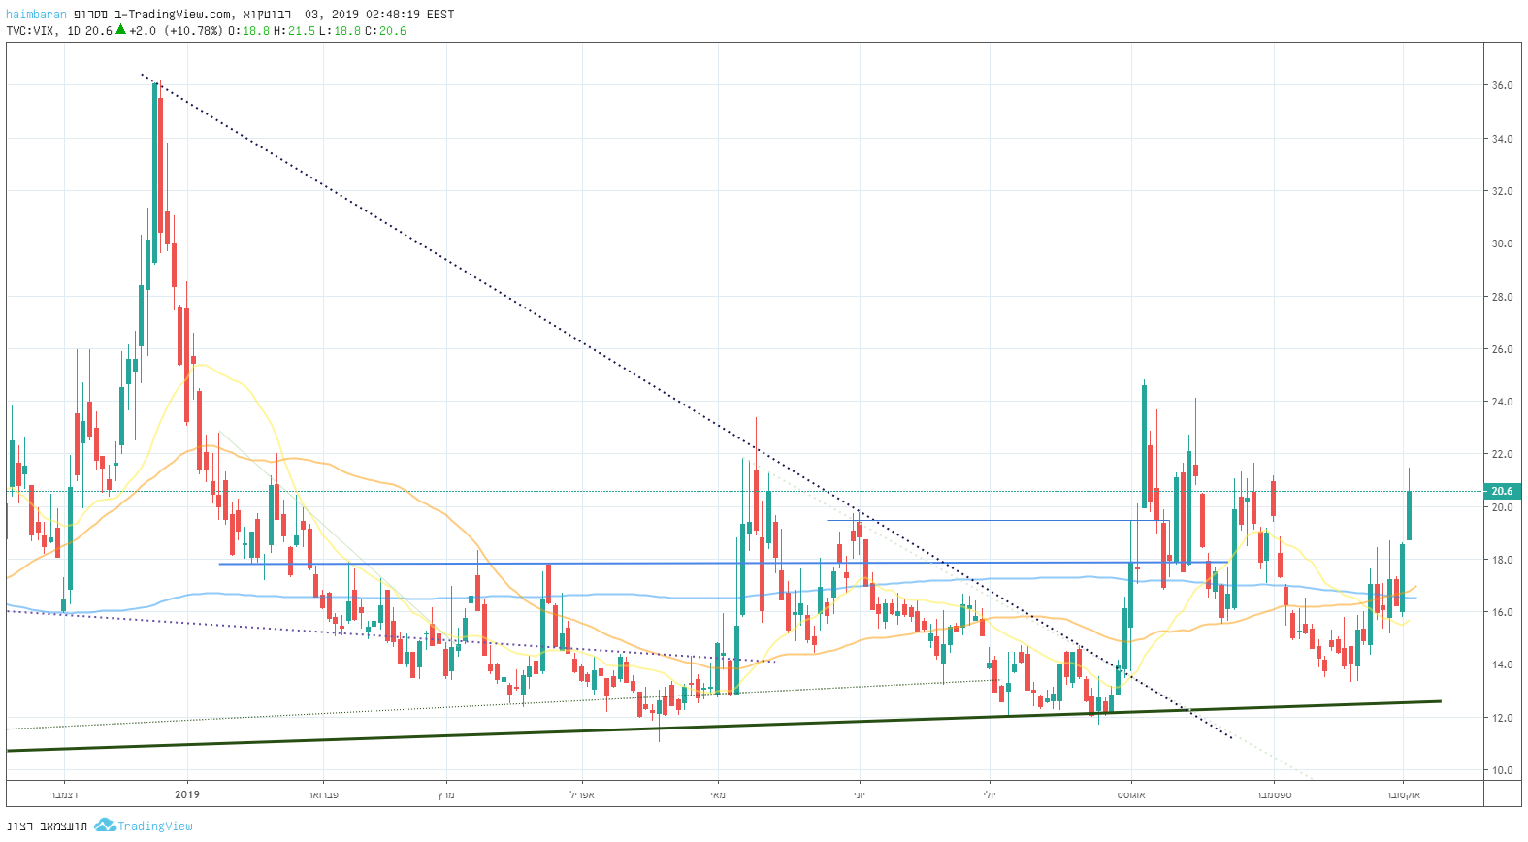This screenshot has height=842, width=1528.
Task: Click the 34.0 price axis label
Action: coord(1502,139)
